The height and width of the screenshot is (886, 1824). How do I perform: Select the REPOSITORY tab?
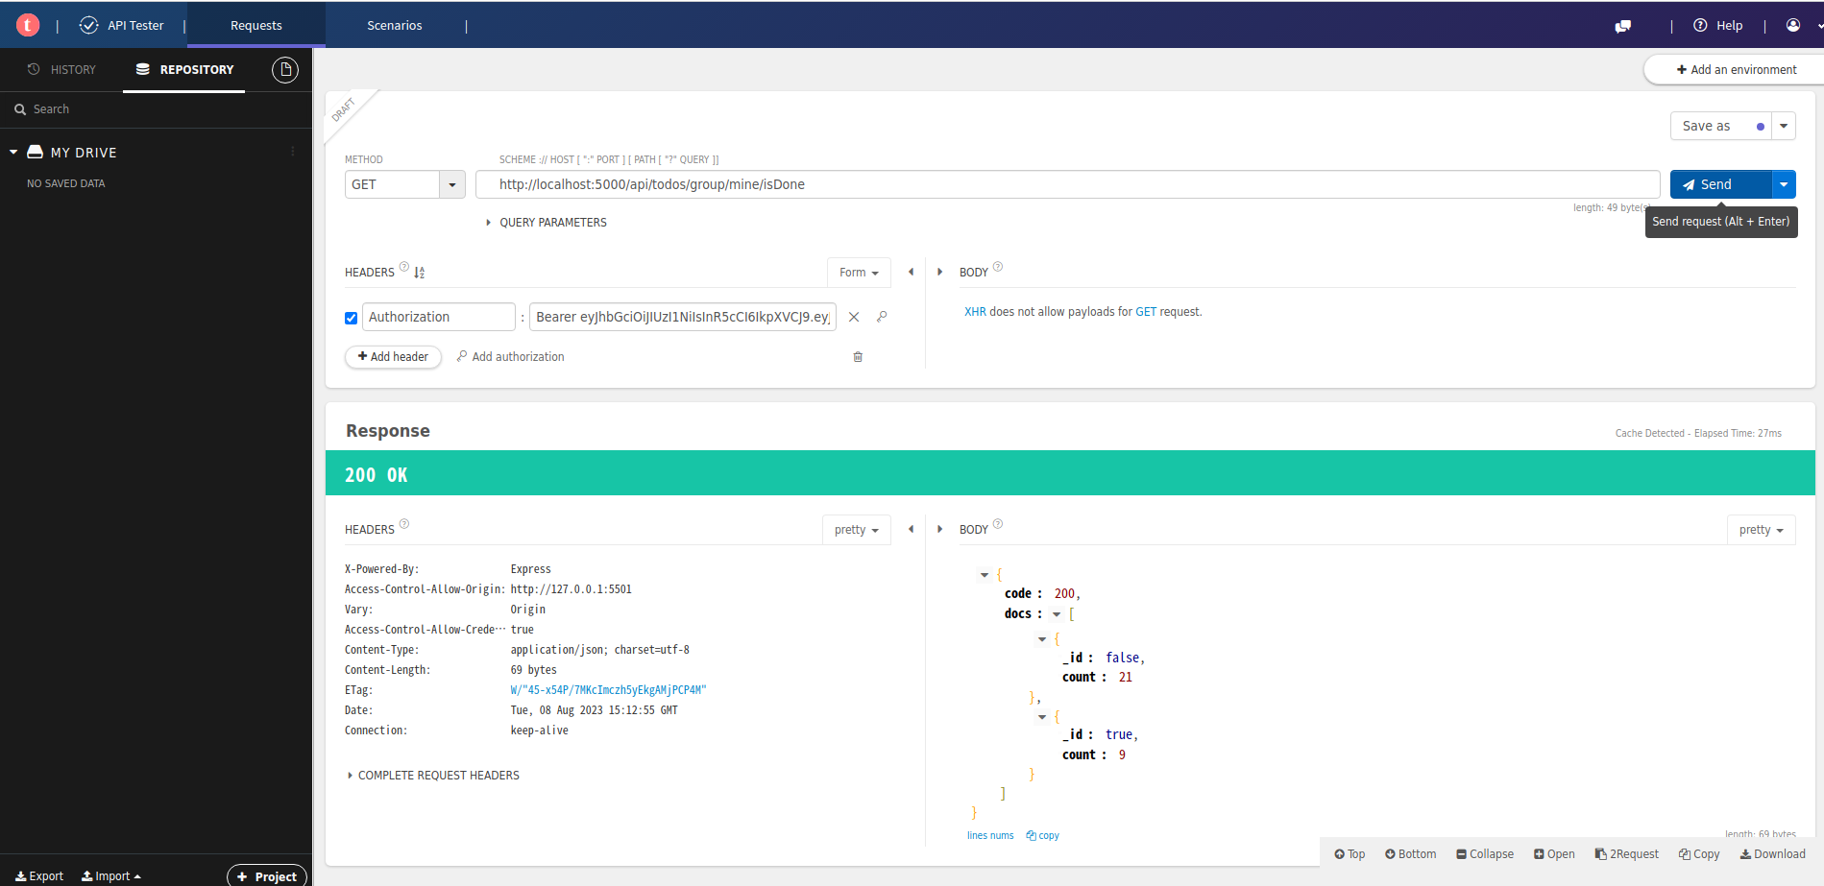[184, 69]
